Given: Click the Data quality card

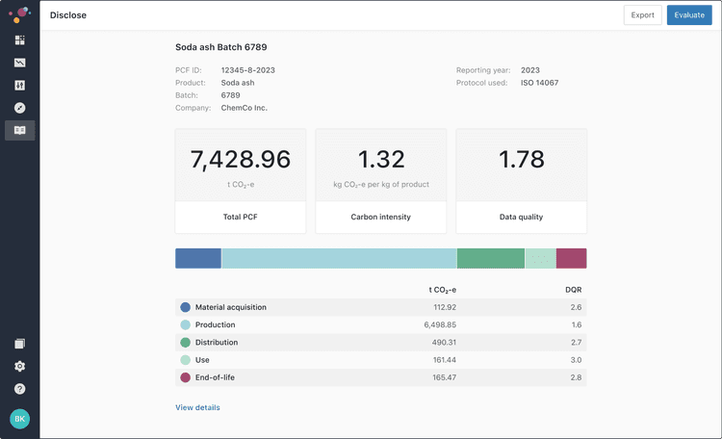Looking at the screenshot, I should click(521, 181).
